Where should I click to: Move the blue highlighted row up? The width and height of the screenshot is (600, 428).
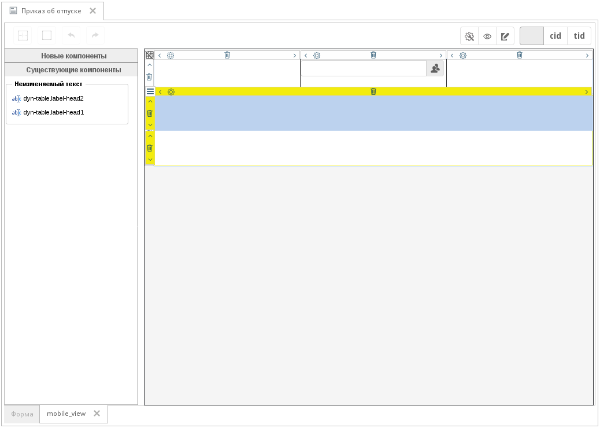click(150, 101)
